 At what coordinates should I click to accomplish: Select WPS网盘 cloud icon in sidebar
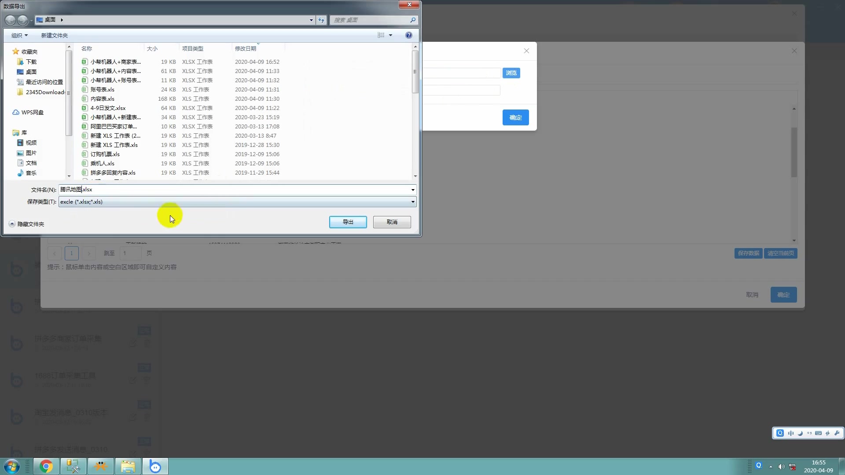[16, 113]
